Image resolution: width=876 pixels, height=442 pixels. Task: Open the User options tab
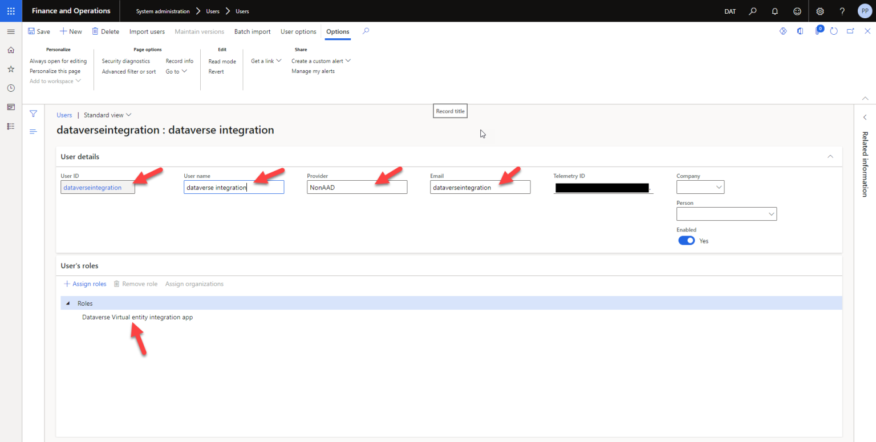(x=298, y=31)
